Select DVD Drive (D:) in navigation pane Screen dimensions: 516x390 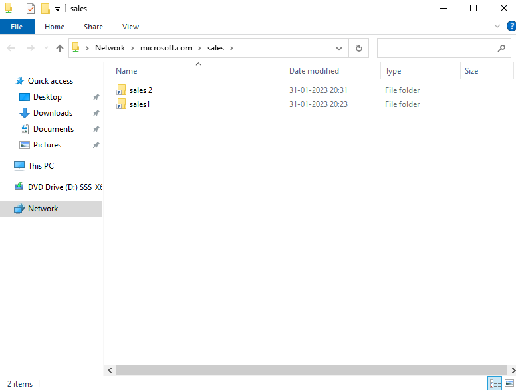point(64,187)
